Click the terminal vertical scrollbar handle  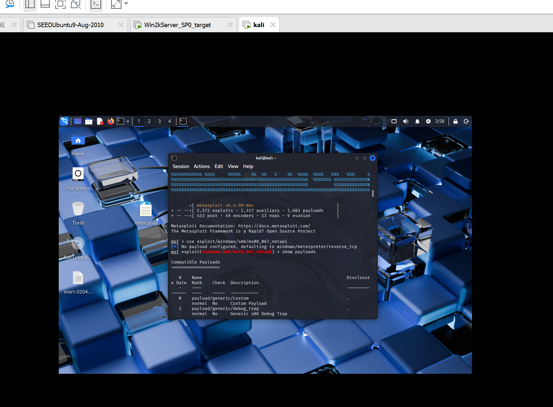(373, 194)
